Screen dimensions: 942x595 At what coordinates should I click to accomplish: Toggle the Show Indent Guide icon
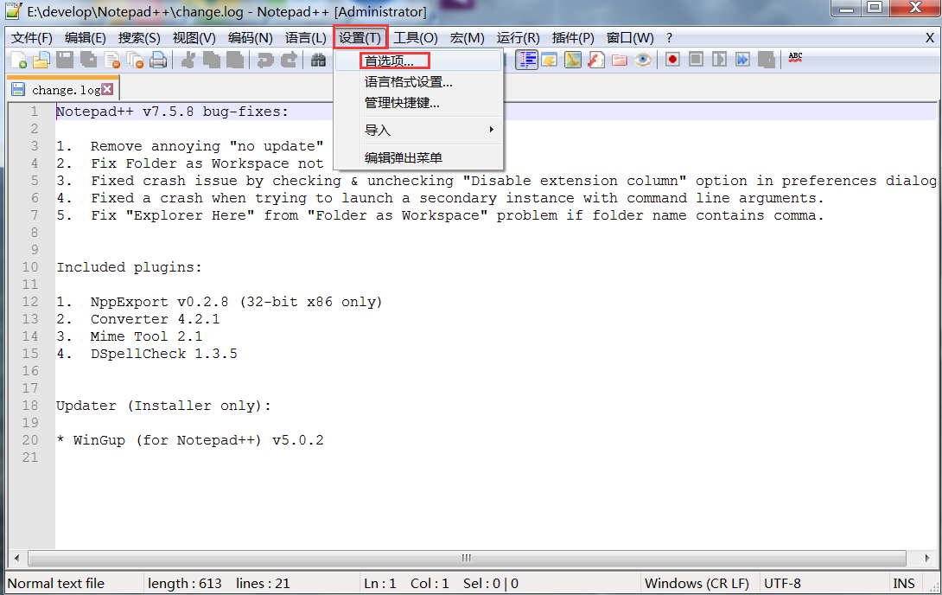pyautogui.click(x=527, y=60)
